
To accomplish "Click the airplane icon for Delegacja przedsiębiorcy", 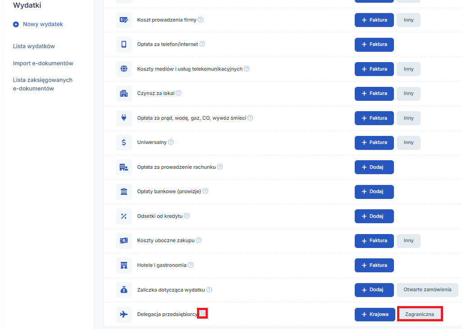I will pos(124,314).
